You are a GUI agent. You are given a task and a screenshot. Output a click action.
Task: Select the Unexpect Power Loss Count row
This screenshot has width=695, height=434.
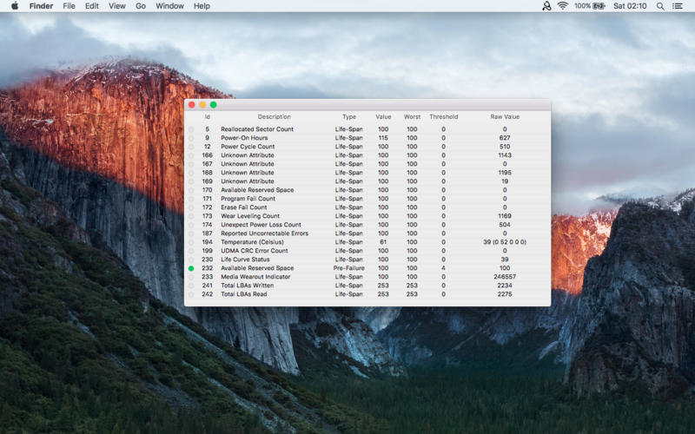(x=367, y=225)
